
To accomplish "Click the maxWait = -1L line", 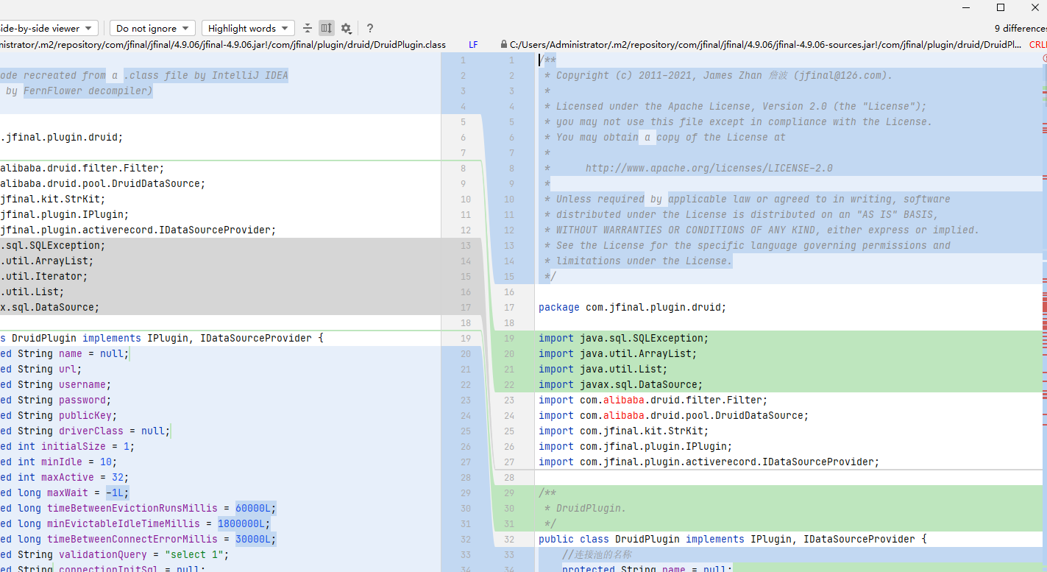I will [65, 492].
